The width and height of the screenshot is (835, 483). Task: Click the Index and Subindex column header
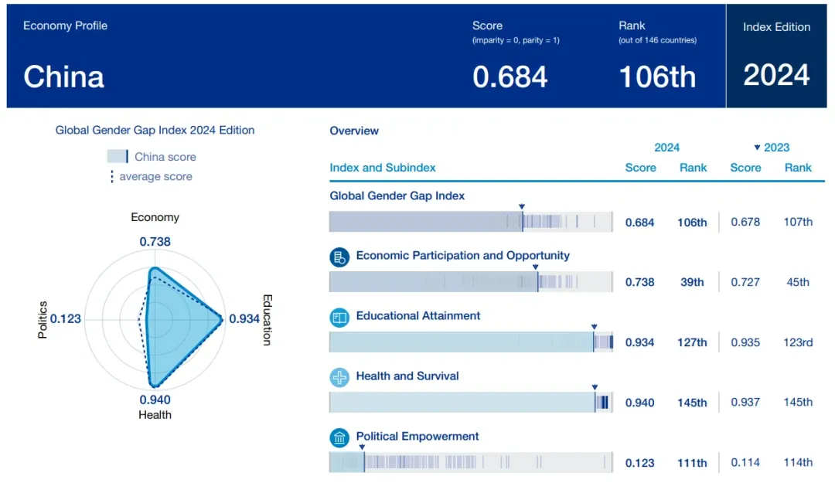382,168
